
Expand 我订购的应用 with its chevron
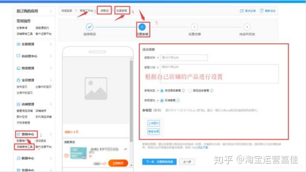(x=51, y=11)
